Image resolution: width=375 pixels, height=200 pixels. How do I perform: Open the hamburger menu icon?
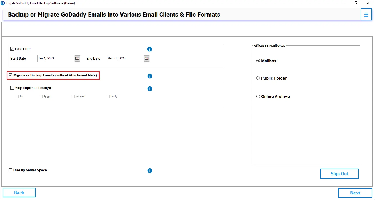tap(366, 15)
